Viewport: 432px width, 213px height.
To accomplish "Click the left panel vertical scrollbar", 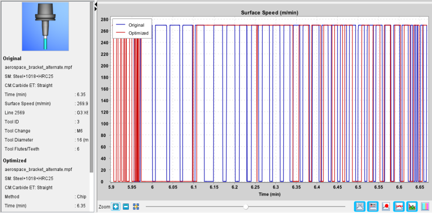I will [92, 87].
